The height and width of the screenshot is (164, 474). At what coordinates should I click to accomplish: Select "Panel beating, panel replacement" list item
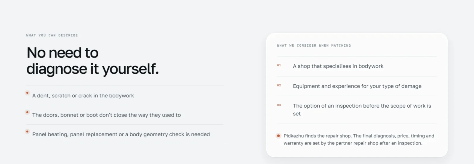coord(125,134)
